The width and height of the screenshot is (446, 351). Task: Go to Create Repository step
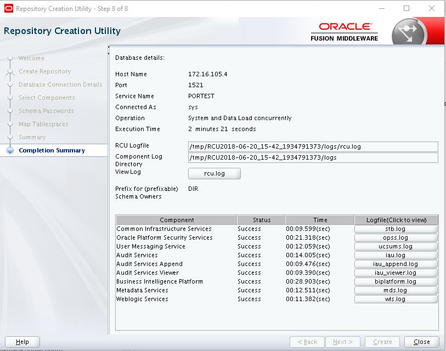tap(45, 71)
